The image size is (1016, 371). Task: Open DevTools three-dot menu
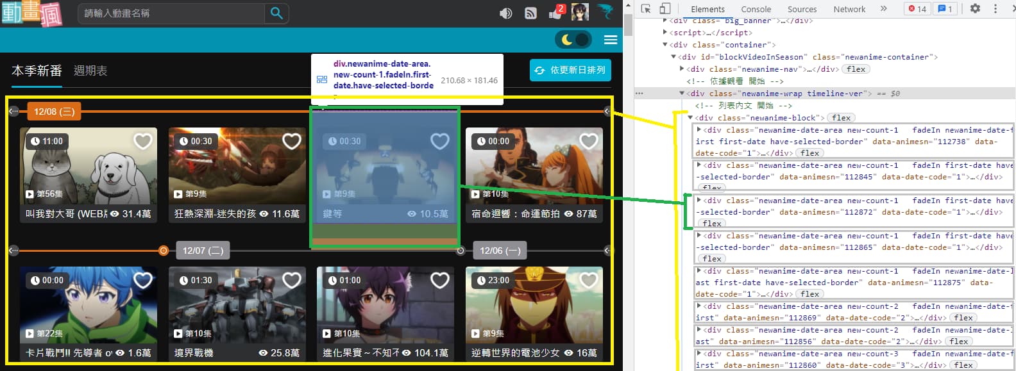point(995,9)
